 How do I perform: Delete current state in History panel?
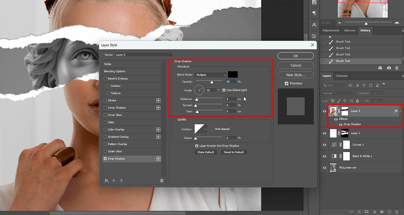pos(397,68)
